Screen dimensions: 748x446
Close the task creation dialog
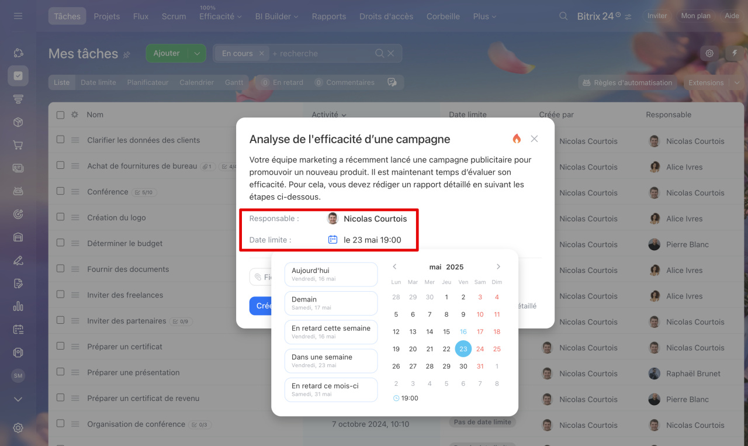[534, 139]
